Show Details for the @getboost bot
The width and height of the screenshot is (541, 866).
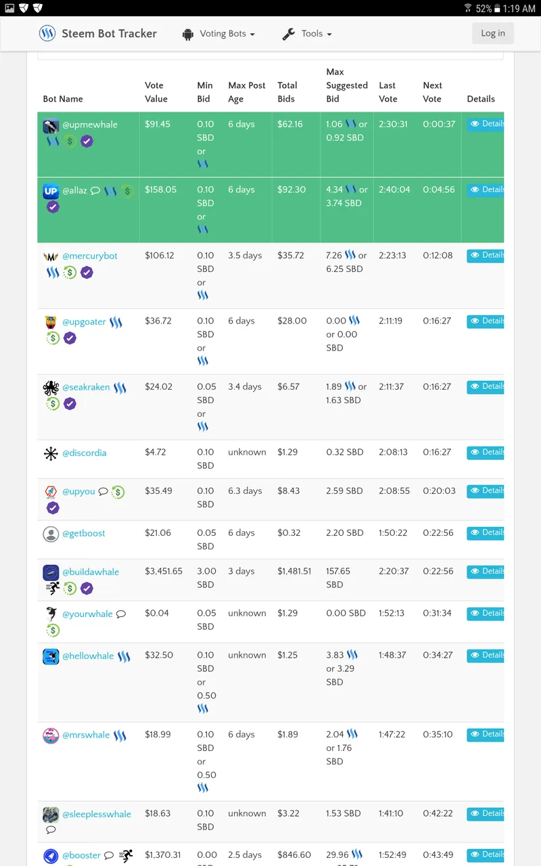pos(486,533)
